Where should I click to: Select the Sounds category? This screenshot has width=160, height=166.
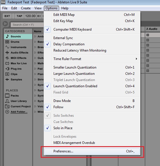click(x=18, y=37)
